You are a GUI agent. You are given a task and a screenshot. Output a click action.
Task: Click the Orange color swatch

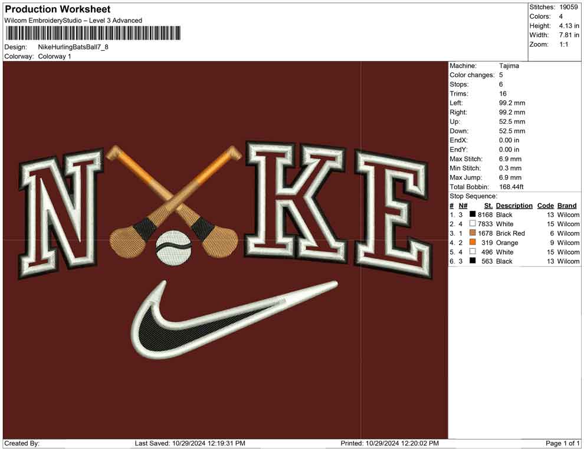pyautogui.click(x=473, y=242)
